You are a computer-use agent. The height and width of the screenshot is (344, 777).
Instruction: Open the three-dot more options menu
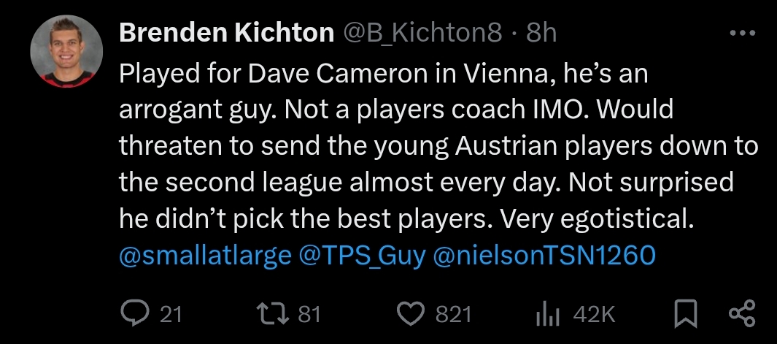[742, 33]
